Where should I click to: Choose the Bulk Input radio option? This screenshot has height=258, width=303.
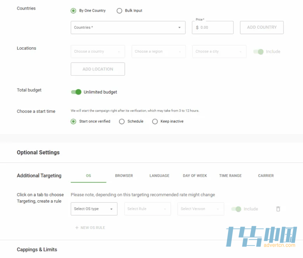(119, 11)
